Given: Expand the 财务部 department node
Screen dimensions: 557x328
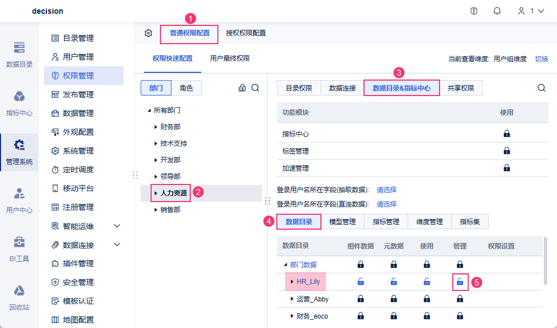Looking at the screenshot, I should tap(156, 127).
